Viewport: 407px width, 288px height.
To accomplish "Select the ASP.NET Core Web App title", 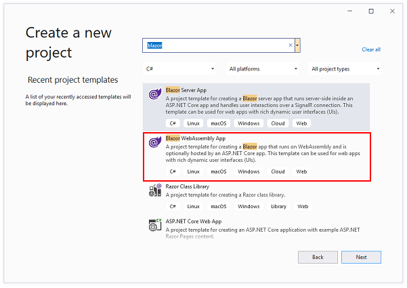I will [x=194, y=222].
